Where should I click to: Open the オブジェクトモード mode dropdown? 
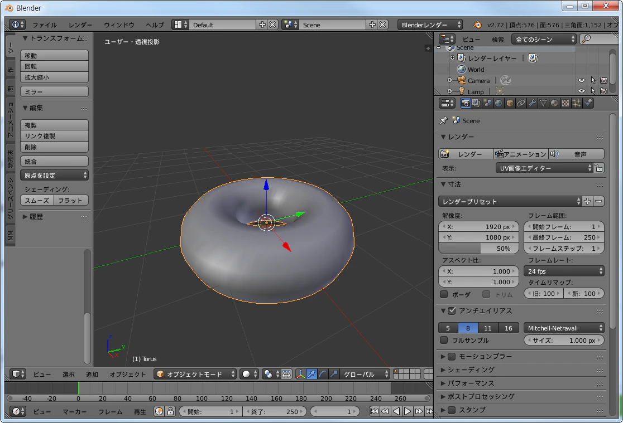(x=195, y=374)
